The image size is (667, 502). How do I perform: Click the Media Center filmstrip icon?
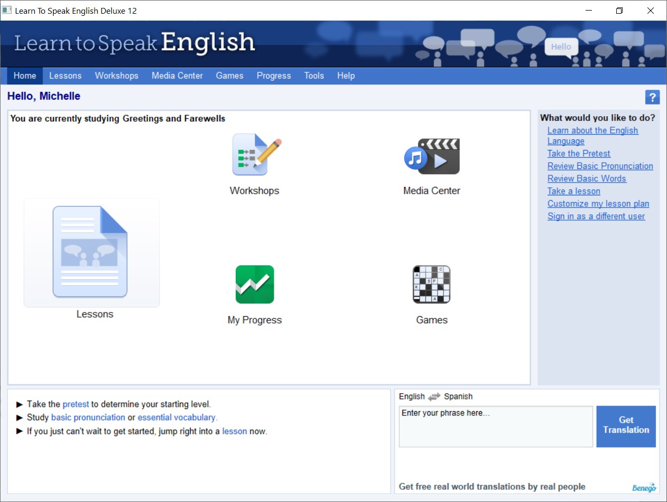click(x=432, y=156)
